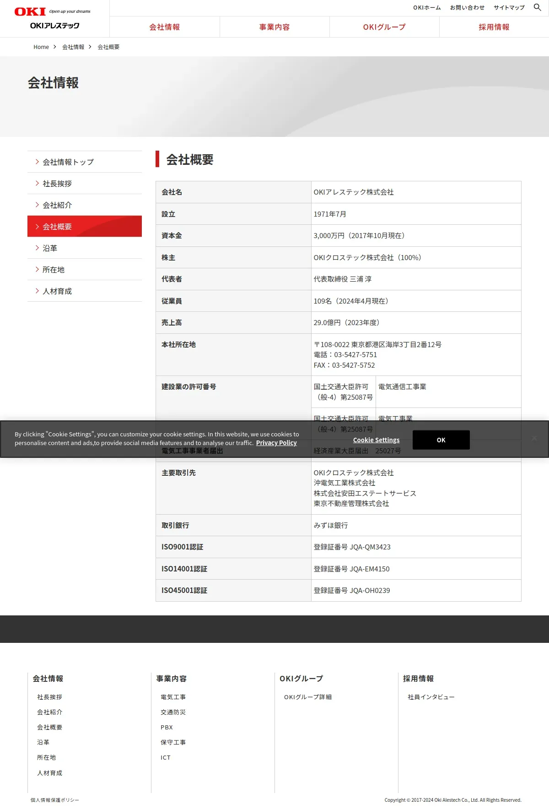Click the sales figure 29.0億円 cell
This screenshot has height=810, width=549.
pyautogui.click(x=416, y=322)
